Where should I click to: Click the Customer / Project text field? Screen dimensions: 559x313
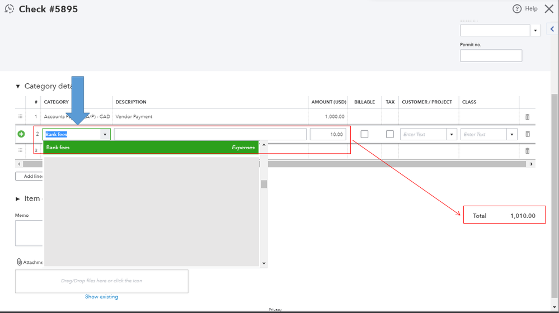[x=423, y=134]
